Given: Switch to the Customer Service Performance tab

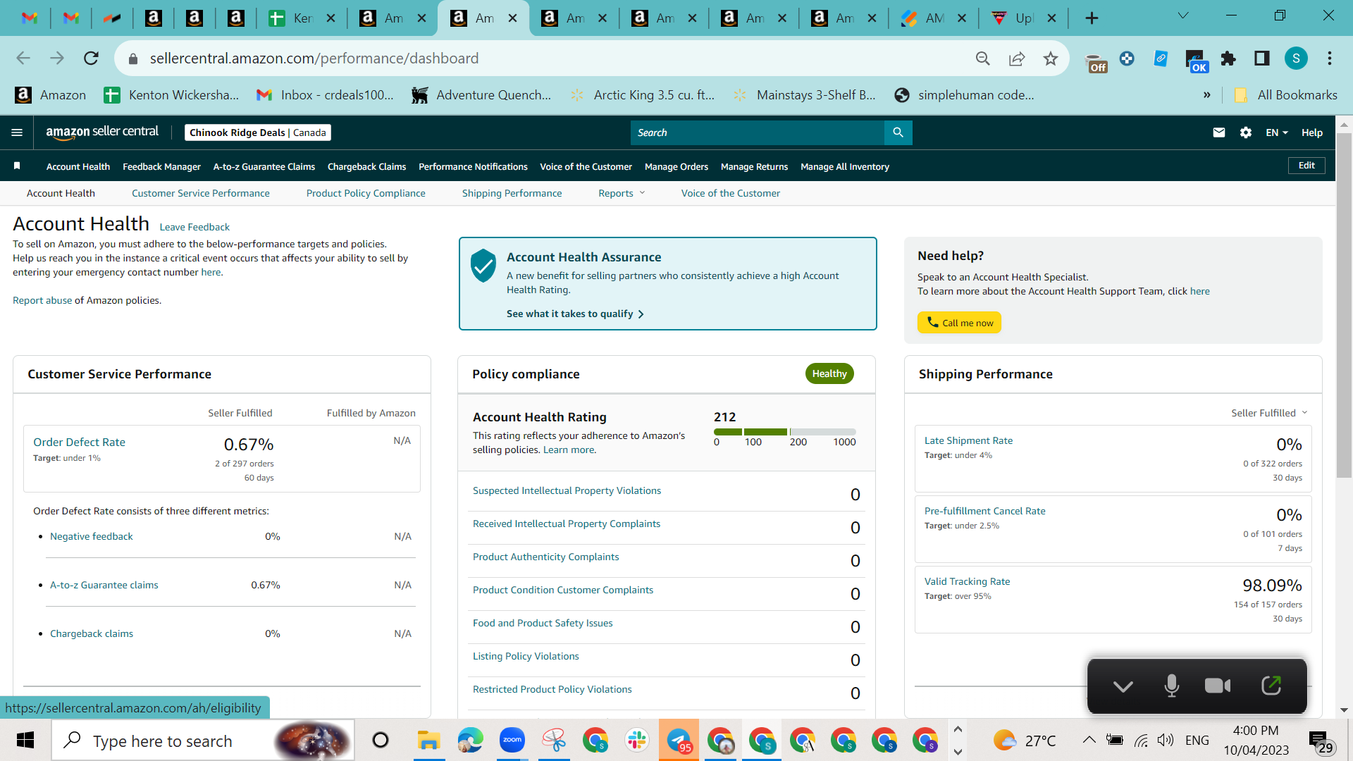Looking at the screenshot, I should (200, 193).
